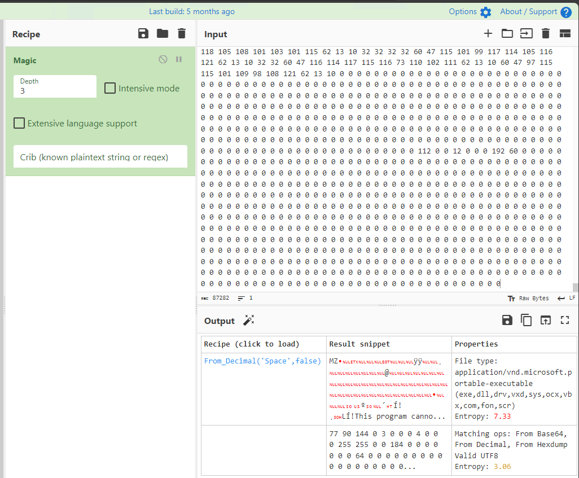The width and height of the screenshot is (579, 478).
Task: Enable Intensive mode in the Magic operation
Action: [x=110, y=88]
